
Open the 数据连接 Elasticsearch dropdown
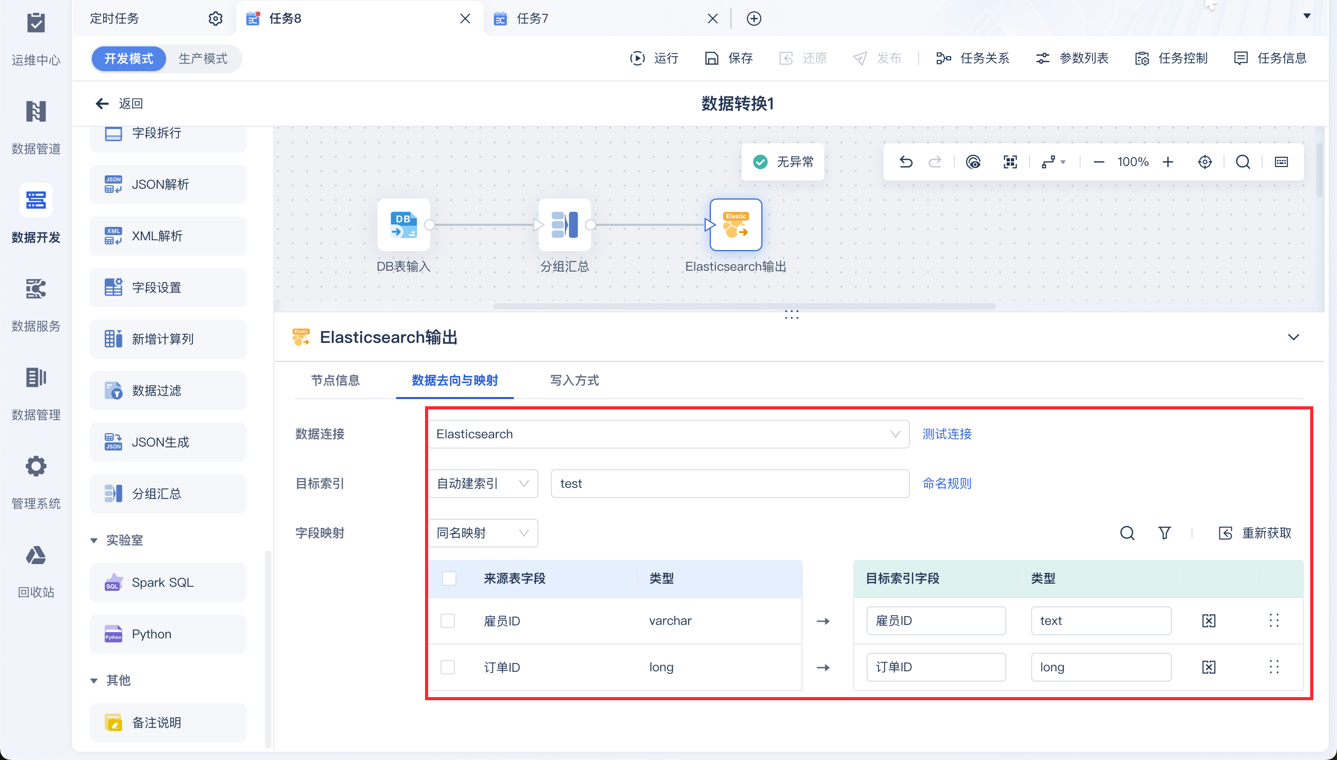[x=668, y=434]
